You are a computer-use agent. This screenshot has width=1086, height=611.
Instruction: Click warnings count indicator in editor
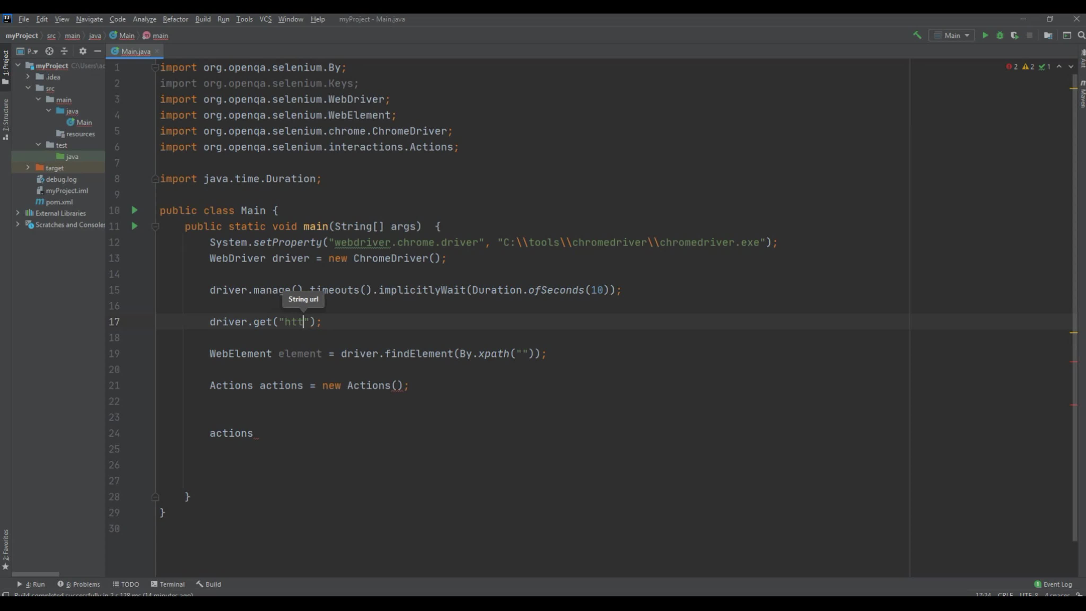pyautogui.click(x=1029, y=67)
